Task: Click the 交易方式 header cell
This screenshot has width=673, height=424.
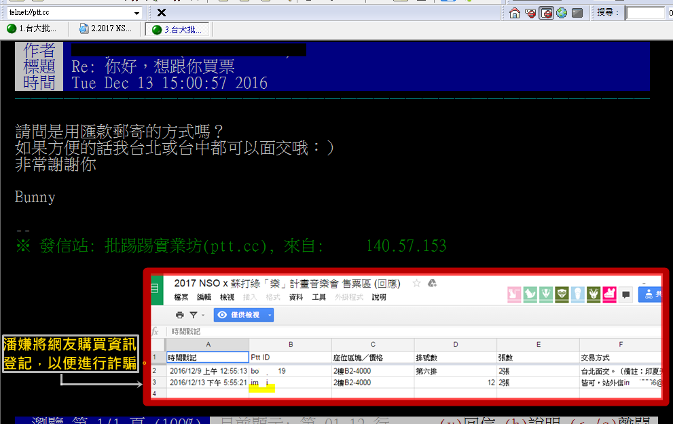Action: 621,358
